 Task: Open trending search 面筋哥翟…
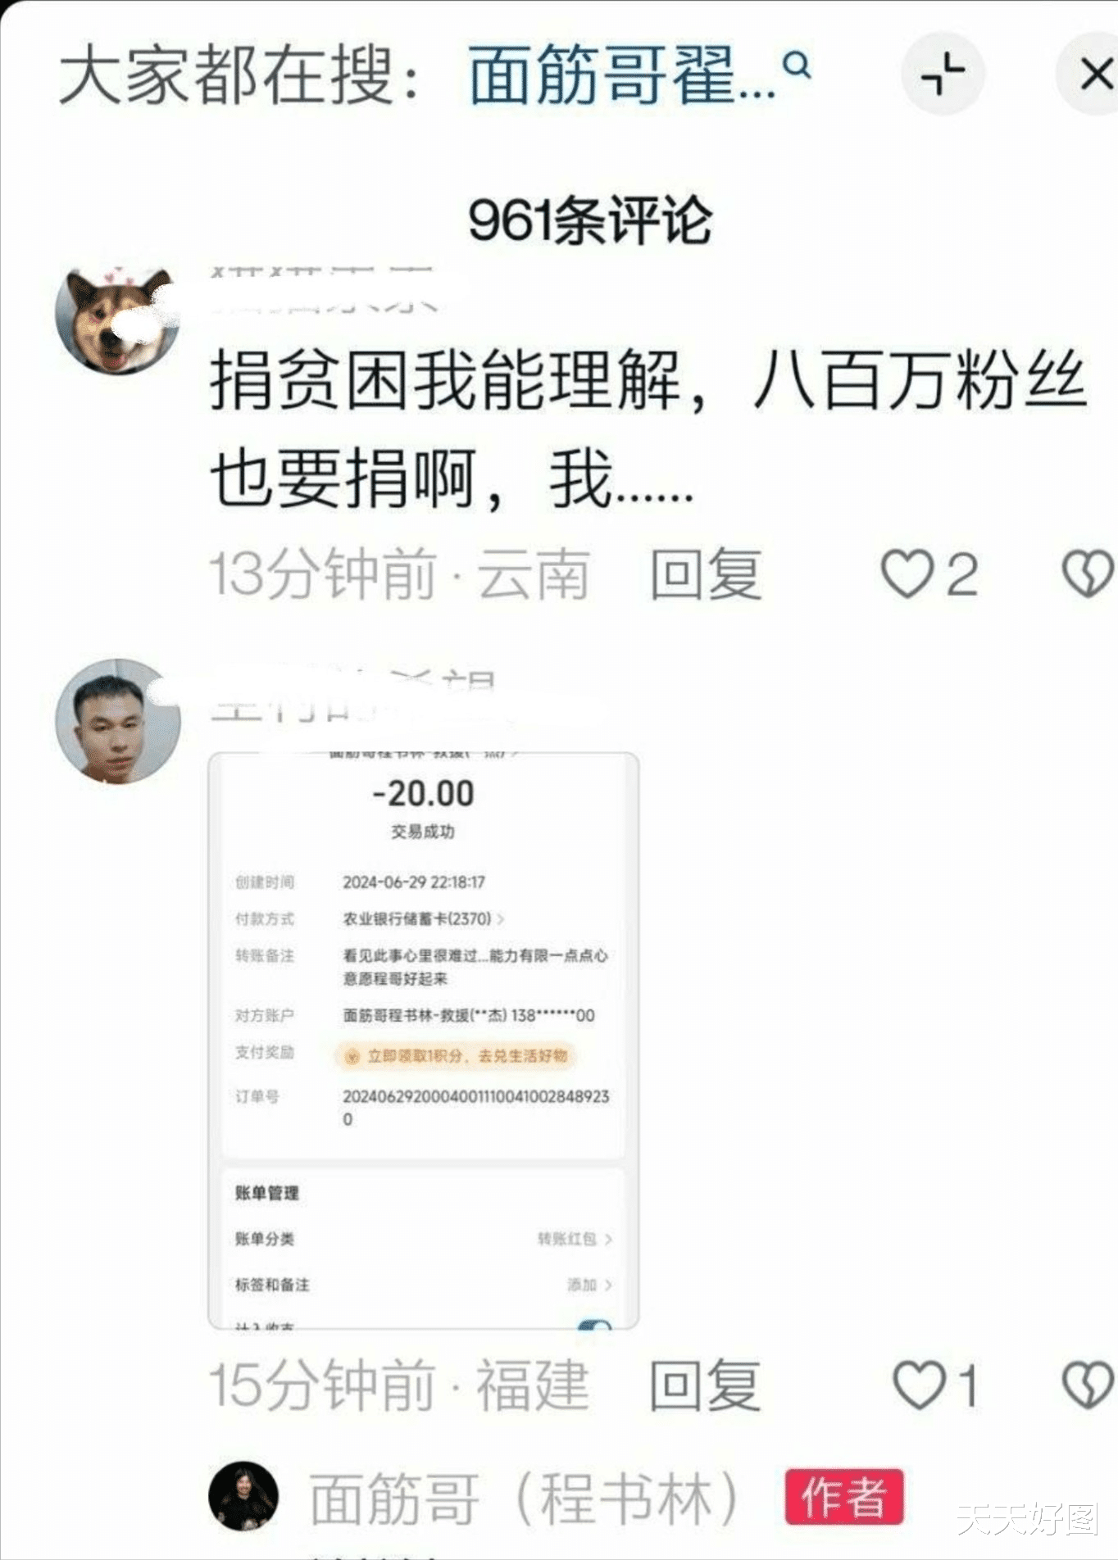click(623, 75)
